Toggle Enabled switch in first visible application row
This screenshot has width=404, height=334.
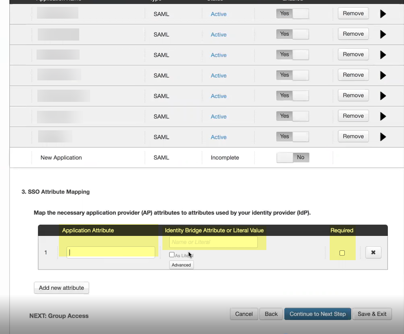tap(292, 14)
